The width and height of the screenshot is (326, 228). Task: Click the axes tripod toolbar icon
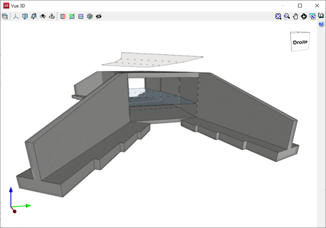click(16, 16)
